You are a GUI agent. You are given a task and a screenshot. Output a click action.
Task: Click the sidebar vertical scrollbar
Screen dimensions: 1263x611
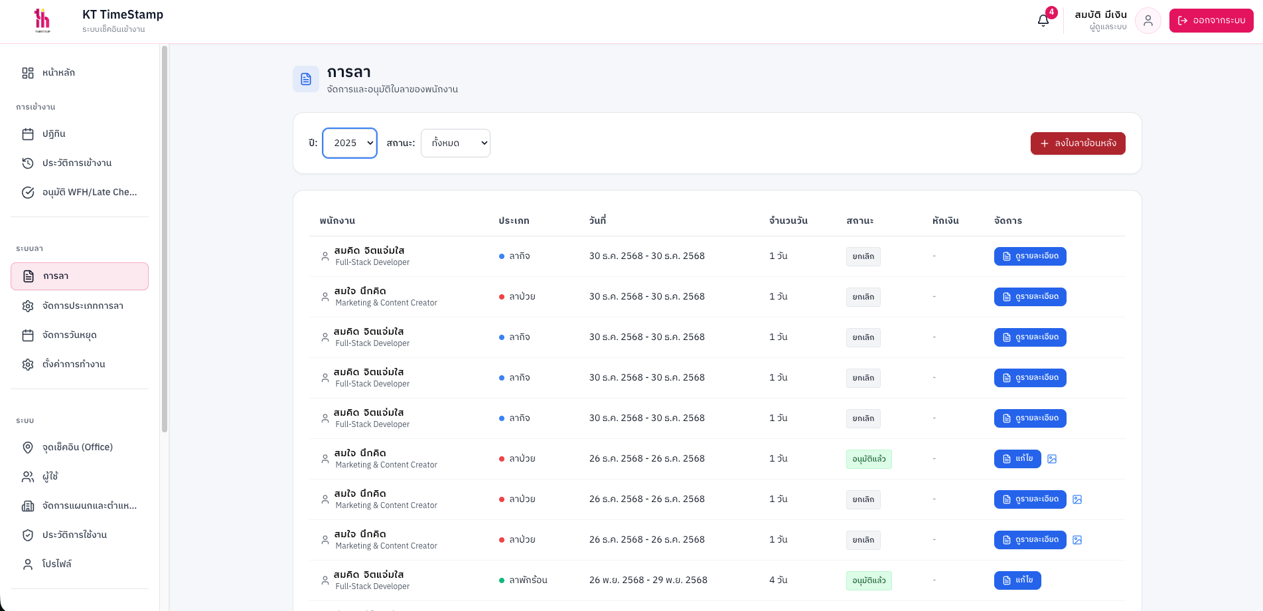165,239
